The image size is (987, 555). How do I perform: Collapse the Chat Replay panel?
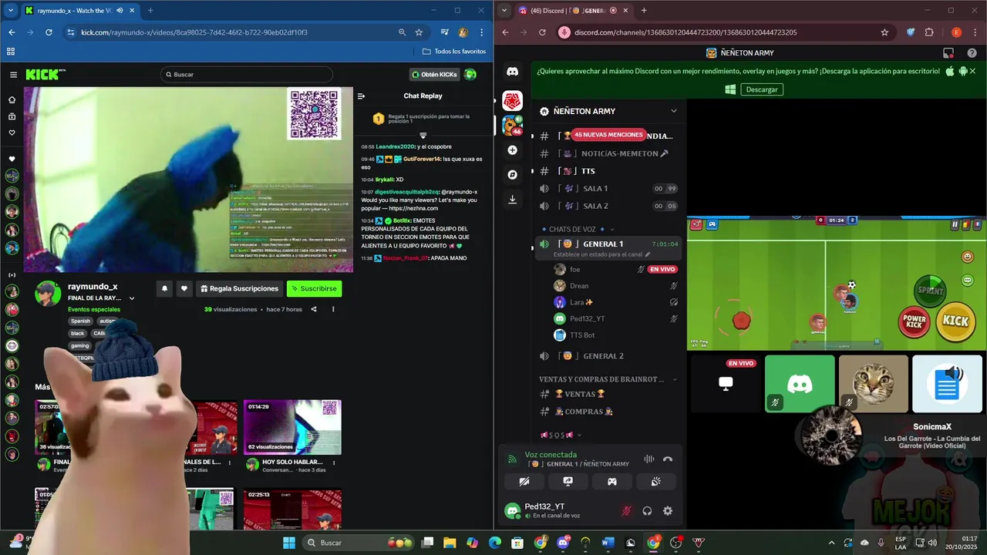[361, 96]
